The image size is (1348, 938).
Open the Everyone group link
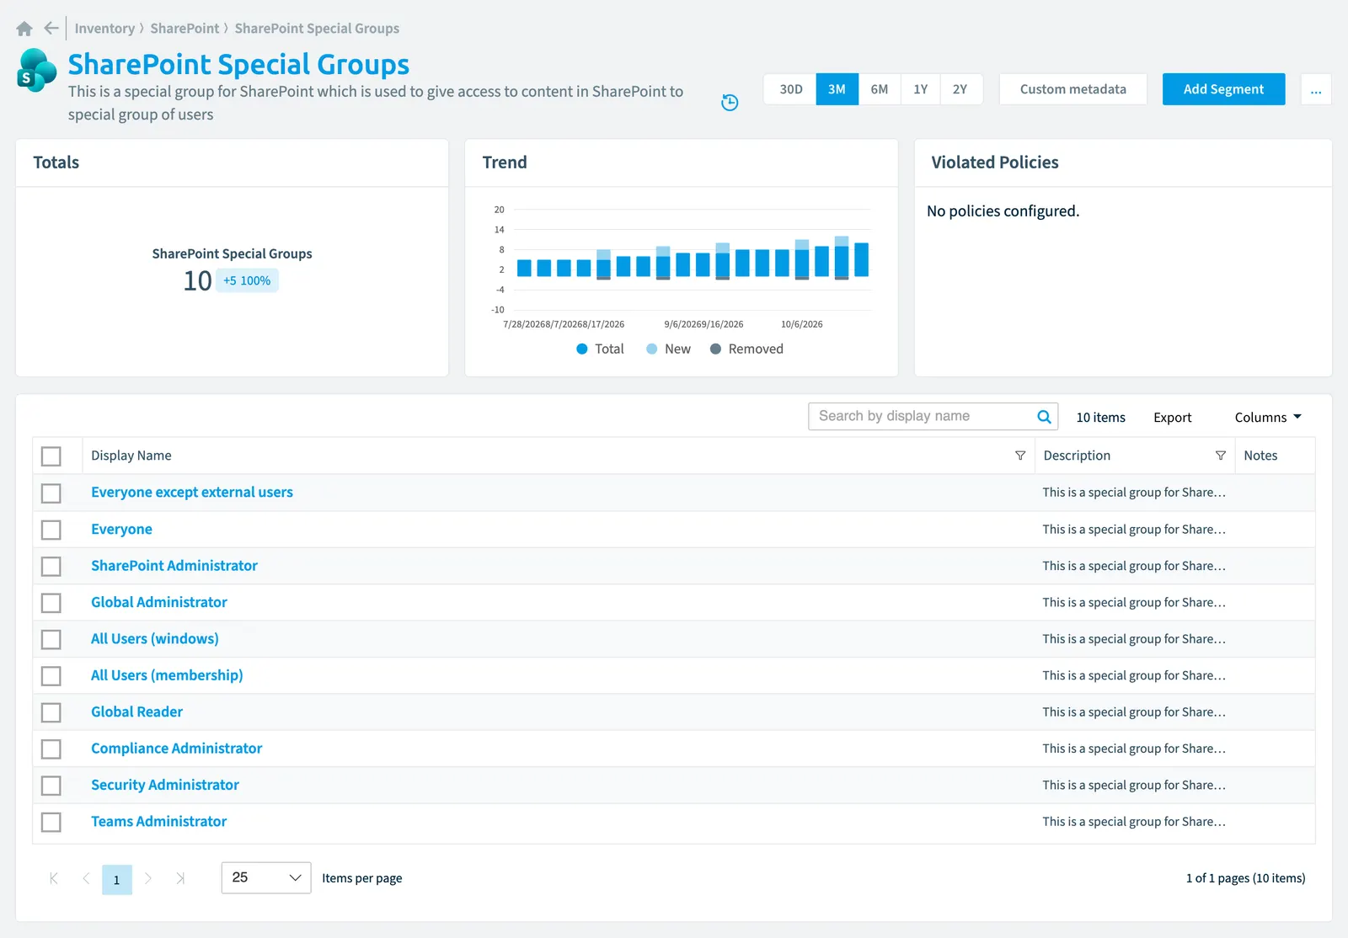tap(121, 530)
